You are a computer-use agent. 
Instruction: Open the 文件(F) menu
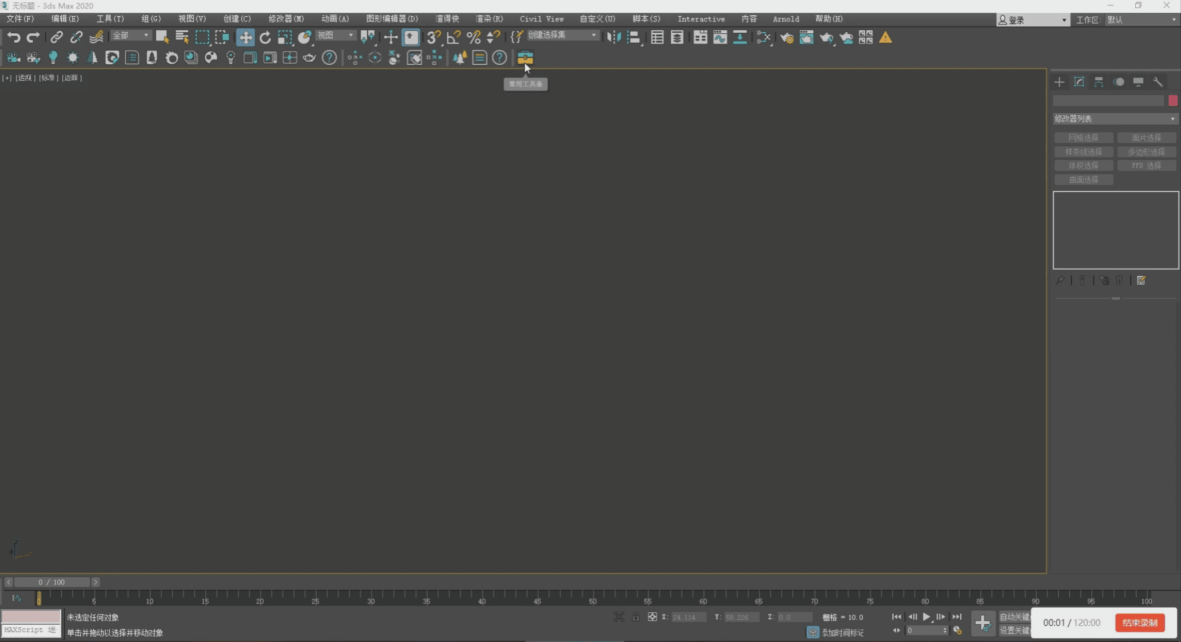tap(20, 19)
